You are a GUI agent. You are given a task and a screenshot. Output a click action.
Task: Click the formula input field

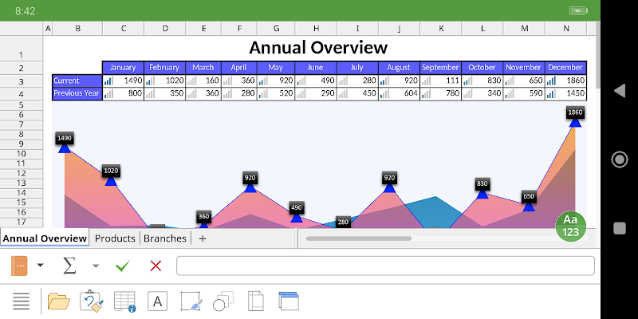point(385,266)
